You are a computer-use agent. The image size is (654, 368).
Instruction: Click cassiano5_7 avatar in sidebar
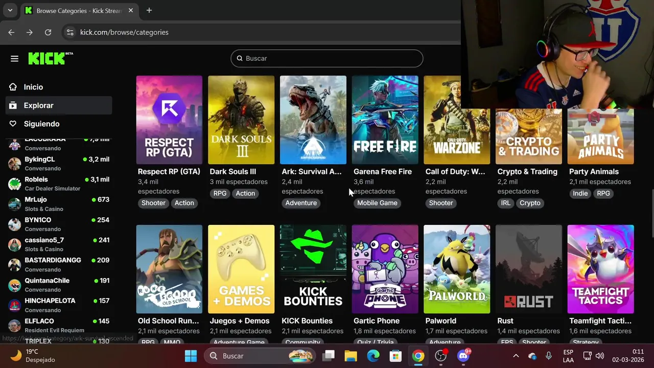click(x=15, y=244)
